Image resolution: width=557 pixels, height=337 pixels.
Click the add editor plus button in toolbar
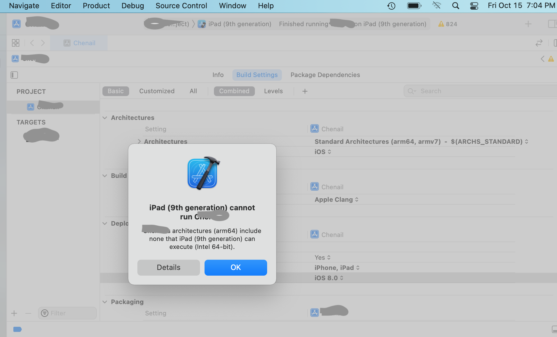[x=528, y=24]
